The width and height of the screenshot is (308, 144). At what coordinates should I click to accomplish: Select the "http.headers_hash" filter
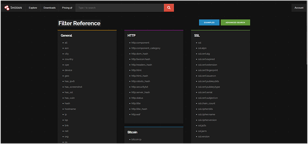coord(142,65)
